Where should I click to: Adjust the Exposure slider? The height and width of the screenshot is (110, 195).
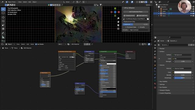click(136, 24)
